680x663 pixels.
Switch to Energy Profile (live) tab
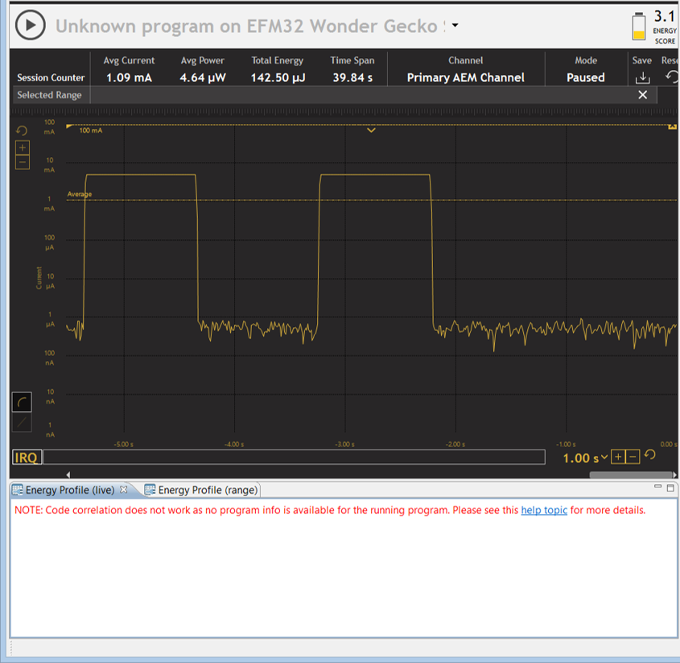69,490
